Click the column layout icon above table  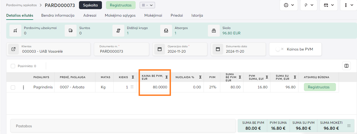[346, 66]
